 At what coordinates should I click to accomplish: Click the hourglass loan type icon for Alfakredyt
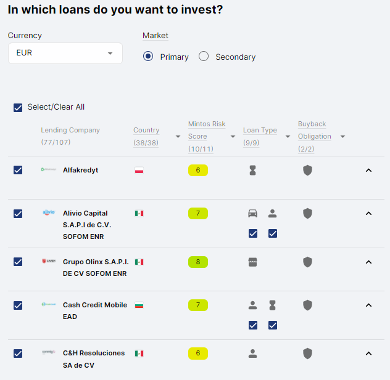point(252,171)
